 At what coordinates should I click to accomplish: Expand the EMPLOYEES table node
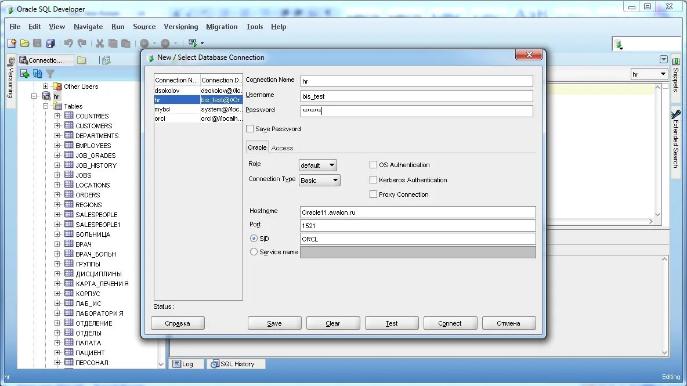pyautogui.click(x=57, y=146)
